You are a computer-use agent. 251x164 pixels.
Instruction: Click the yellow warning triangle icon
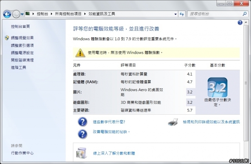80,53
